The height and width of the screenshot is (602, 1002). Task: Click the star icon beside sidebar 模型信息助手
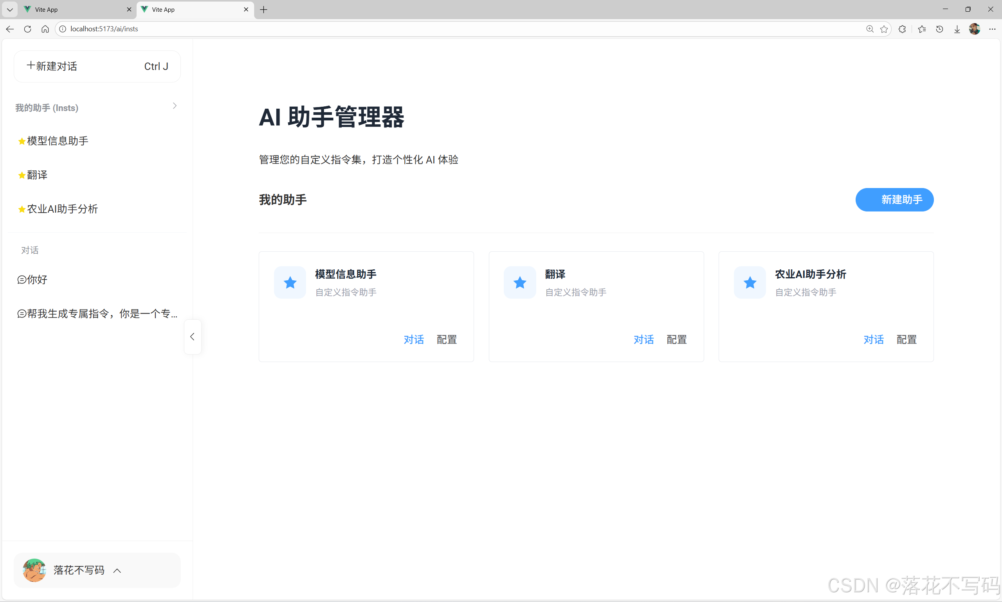click(x=22, y=141)
